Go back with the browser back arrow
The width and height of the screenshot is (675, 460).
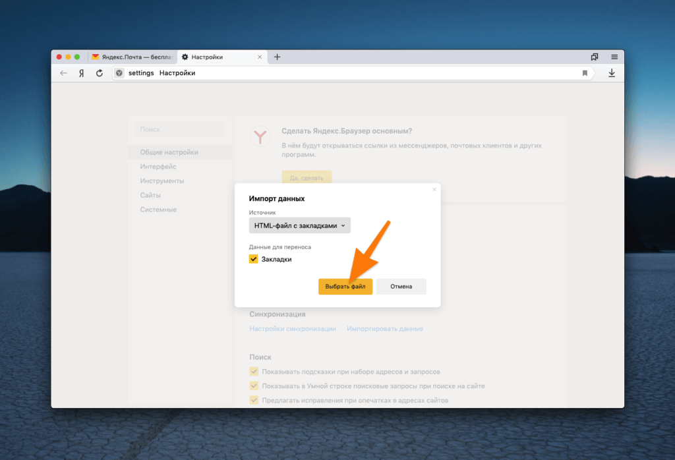click(x=64, y=73)
